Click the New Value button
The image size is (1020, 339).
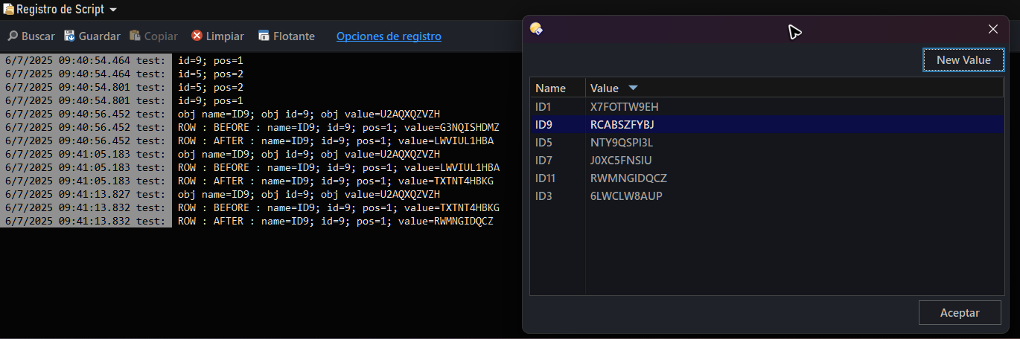click(x=963, y=60)
